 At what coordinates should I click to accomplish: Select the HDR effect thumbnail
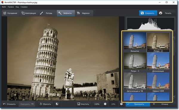click(x=158, y=82)
